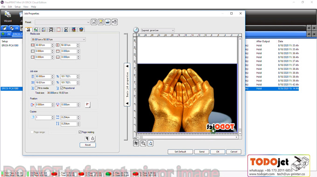
Task: Click the golden hands preview image
Action: (187, 98)
